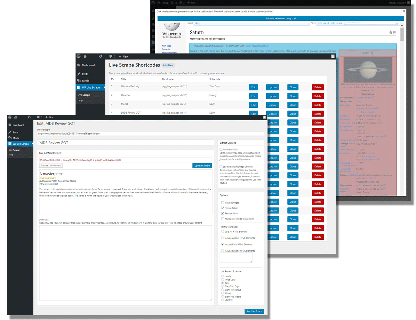Click the Dashboard icon in the Shortcodes window sidebar
The width and height of the screenshot is (416, 320).
[79, 65]
